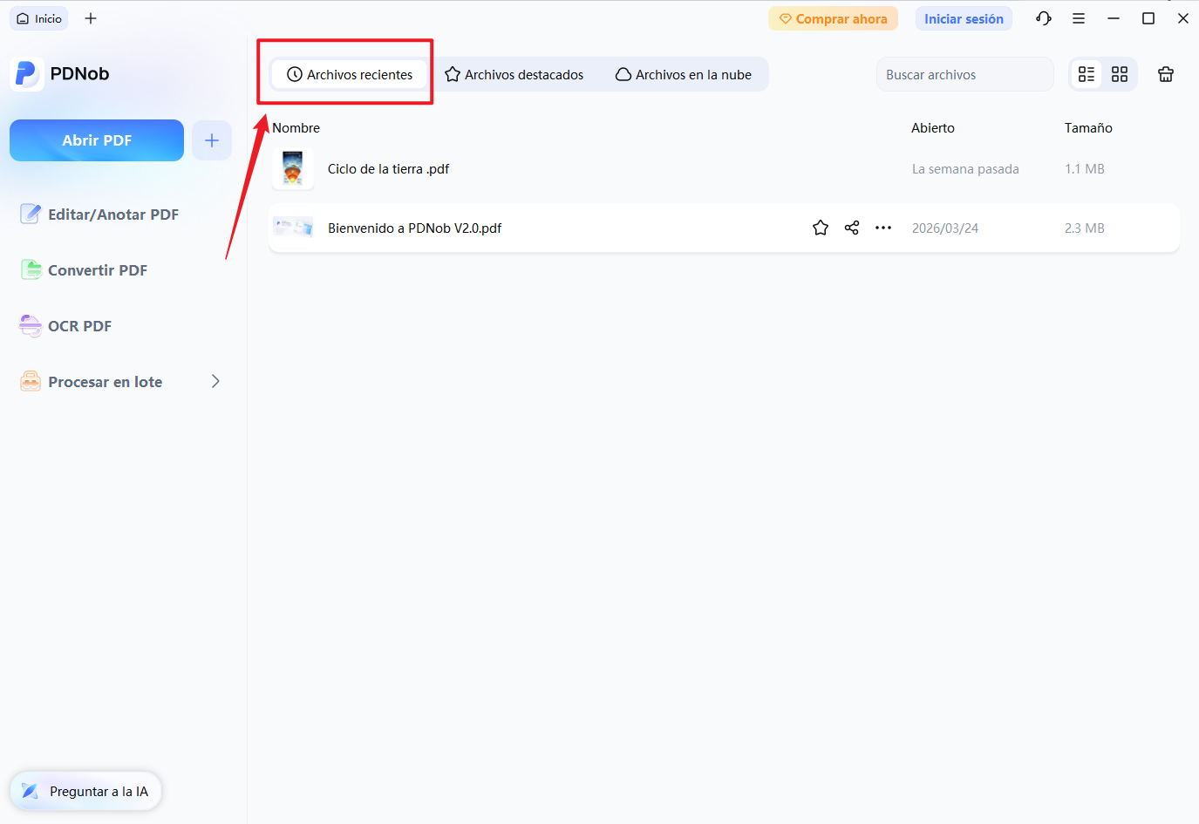This screenshot has height=824, width=1199.
Task: Switch to Archivos destacados tab
Action: [514, 74]
